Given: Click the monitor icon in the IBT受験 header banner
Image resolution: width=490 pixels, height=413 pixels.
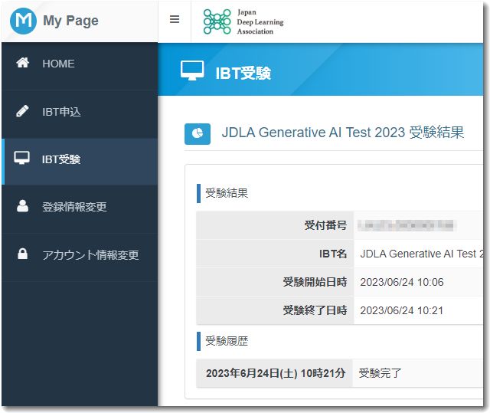Looking at the screenshot, I should click(x=192, y=70).
